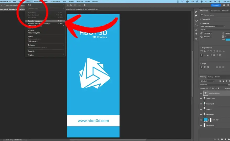Toggle Fractions text option
The image size is (230, 141).
223,51
